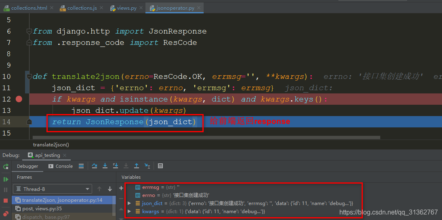The image size is (442, 220).
Task: Resume program with the green play icon
Action: coord(6,179)
